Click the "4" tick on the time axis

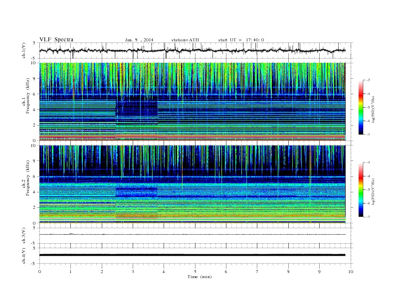[164, 272]
